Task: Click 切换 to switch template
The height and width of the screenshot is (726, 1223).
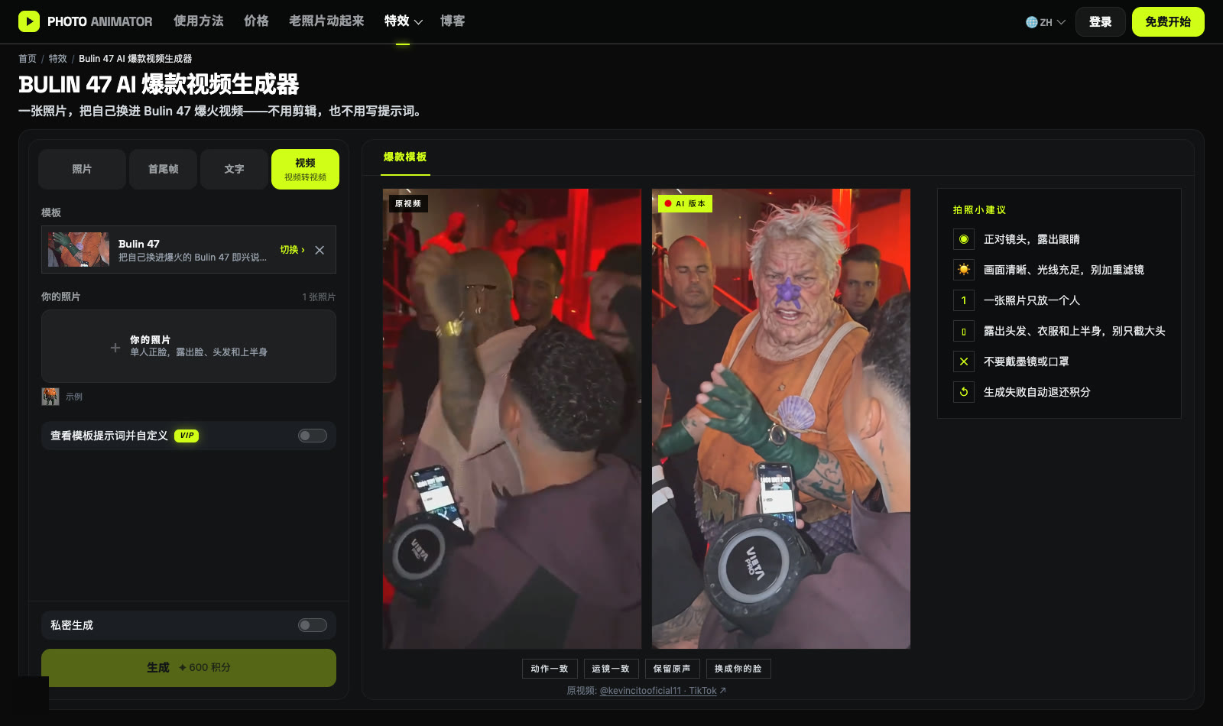Action: point(292,250)
